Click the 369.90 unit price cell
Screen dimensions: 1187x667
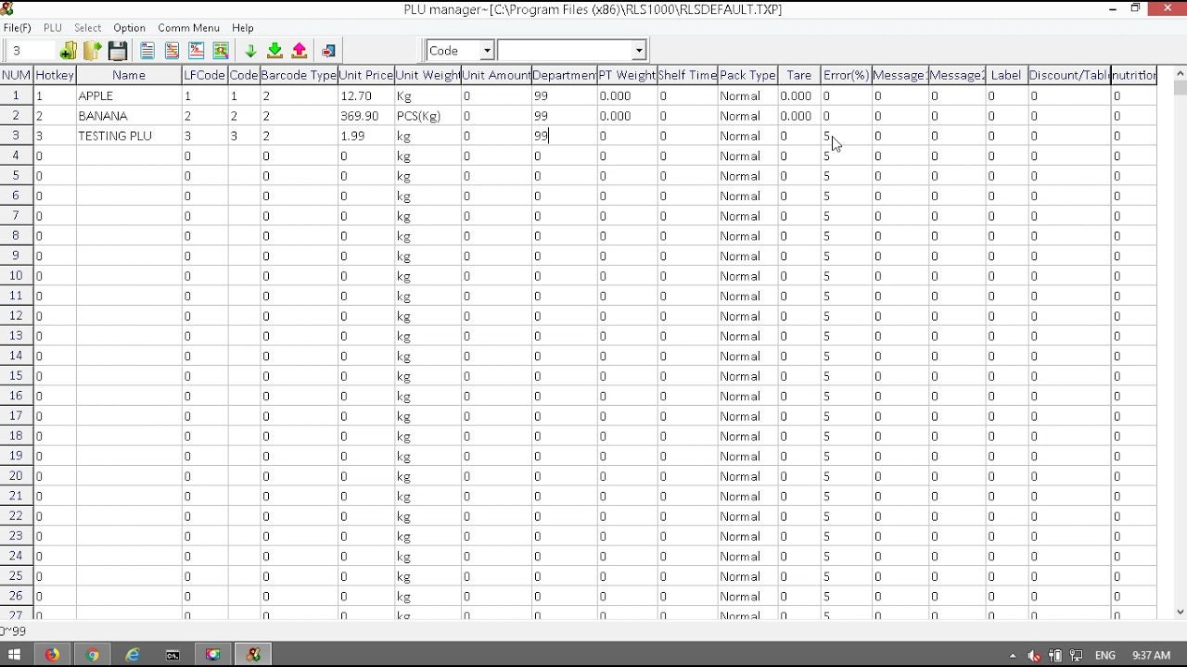point(365,116)
